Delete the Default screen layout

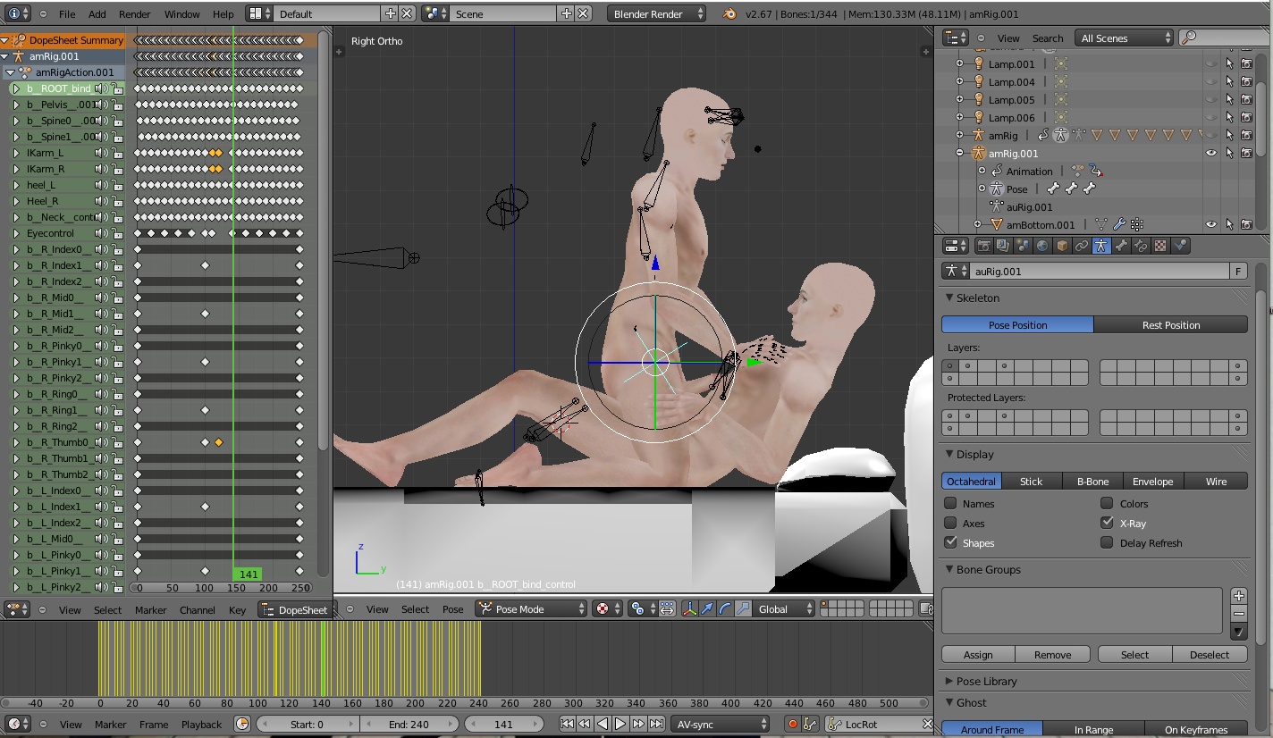[x=407, y=13]
